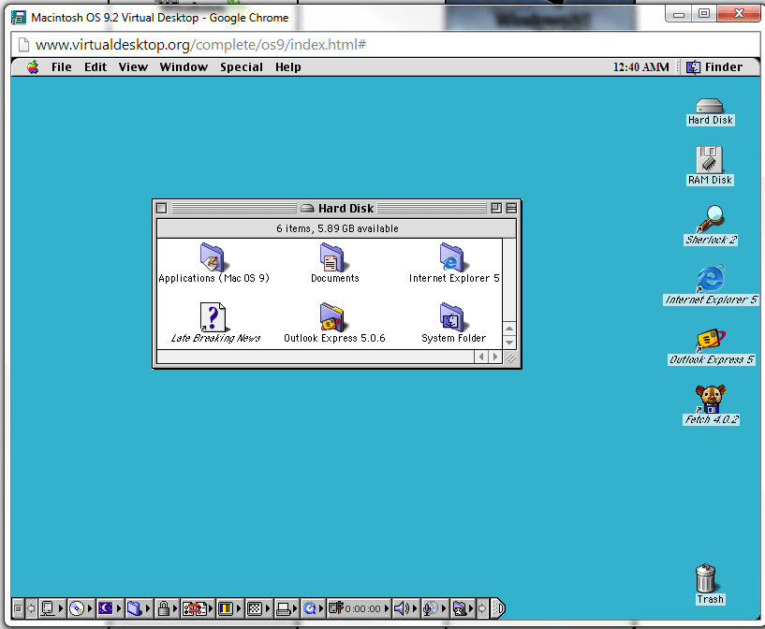Screen dimensions: 765x629
Task: Select the Late Breaking News file
Action: (215, 323)
